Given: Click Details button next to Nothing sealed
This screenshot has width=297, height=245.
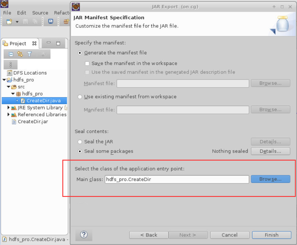Looking at the screenshot, I should [x=270, y=151].
